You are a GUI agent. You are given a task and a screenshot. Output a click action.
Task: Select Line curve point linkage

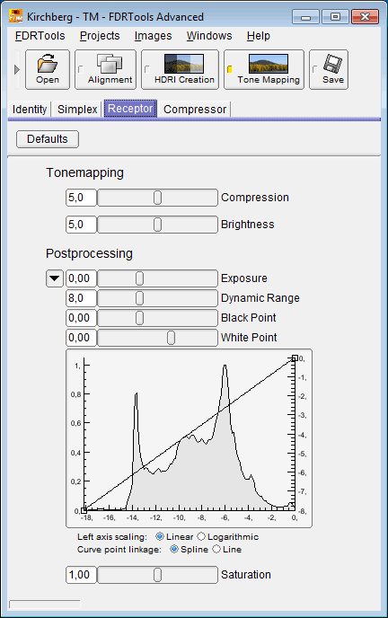pos(216,549)
